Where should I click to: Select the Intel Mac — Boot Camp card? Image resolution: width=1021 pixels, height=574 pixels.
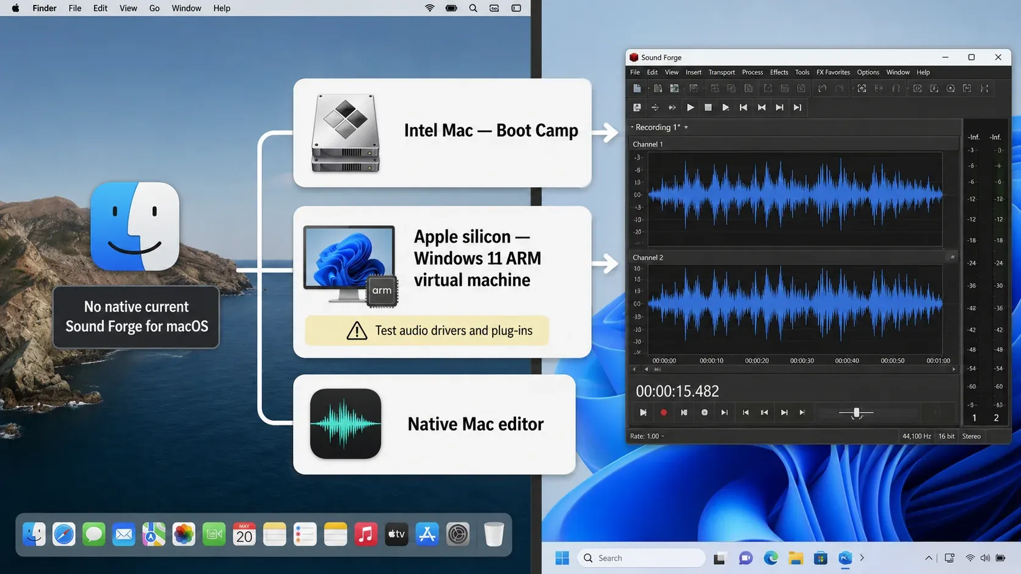coord(442,133)
